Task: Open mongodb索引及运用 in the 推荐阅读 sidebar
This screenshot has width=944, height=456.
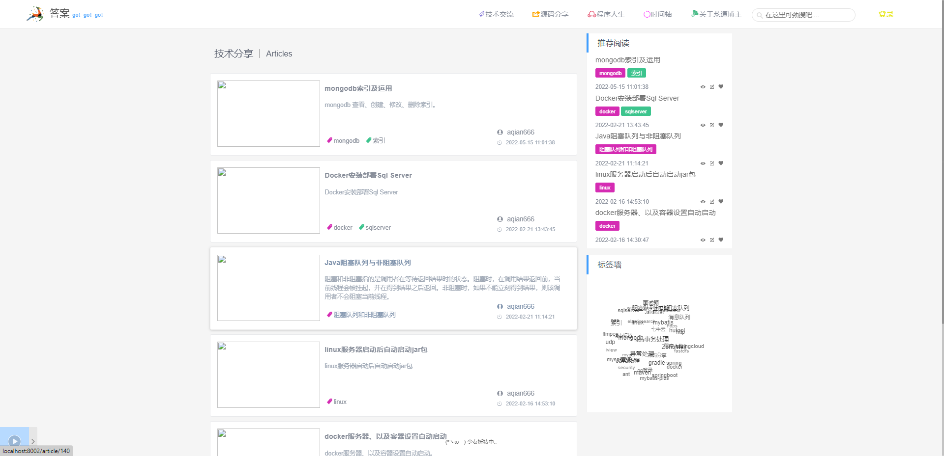Action: pos(628,60)
